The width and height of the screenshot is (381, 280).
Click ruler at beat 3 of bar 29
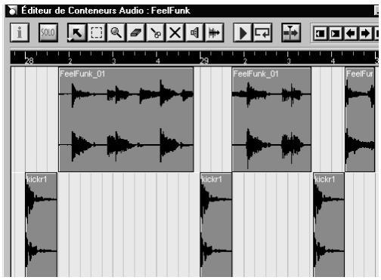tap(289, 61)
